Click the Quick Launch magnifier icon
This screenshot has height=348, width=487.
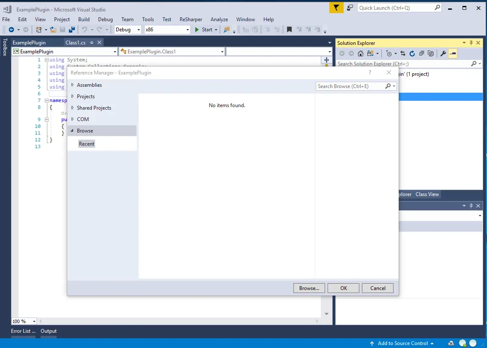point(437,8)
